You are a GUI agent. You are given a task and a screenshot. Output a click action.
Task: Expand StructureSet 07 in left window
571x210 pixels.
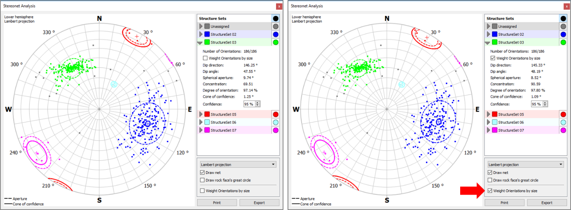(201, 130)
